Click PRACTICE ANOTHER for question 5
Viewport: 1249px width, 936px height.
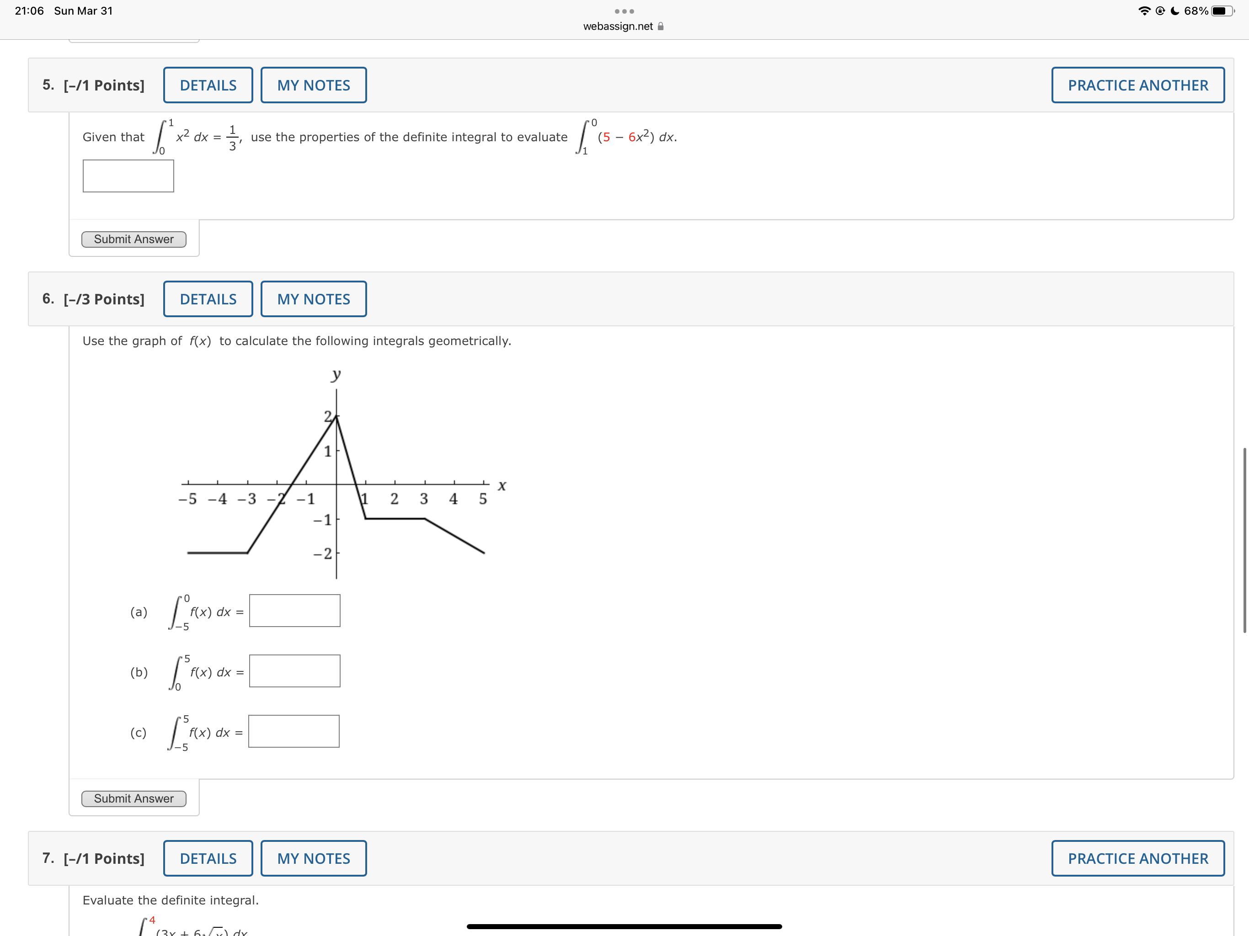1138,85
